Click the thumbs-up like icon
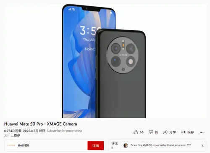 (x=136, y=132)
